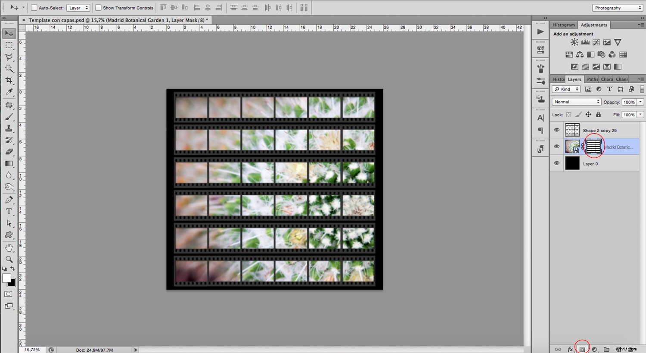This screenshot has height=353, width=646.
Task: Click the layer mask thumbnail on Madrid Botanical layer
Action: 593,146
